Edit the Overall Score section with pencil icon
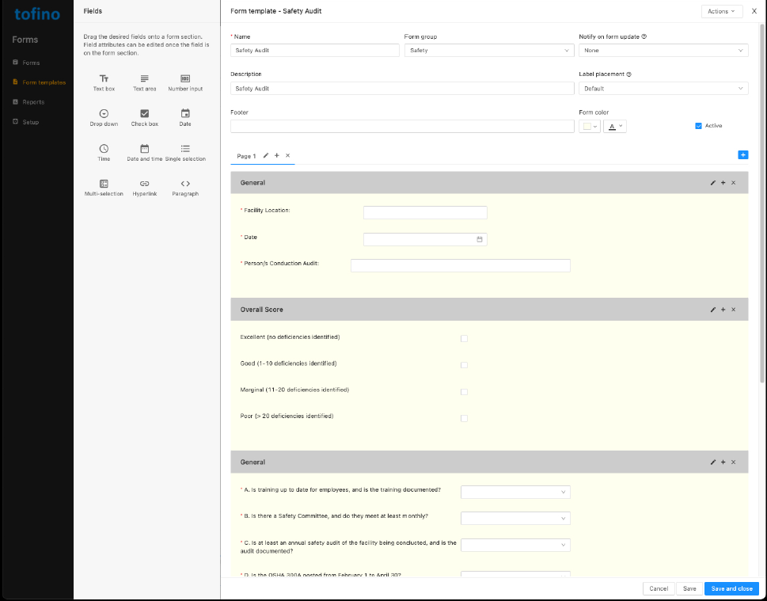Viewport: 767px width, 601px height. (x=713, y=310)
